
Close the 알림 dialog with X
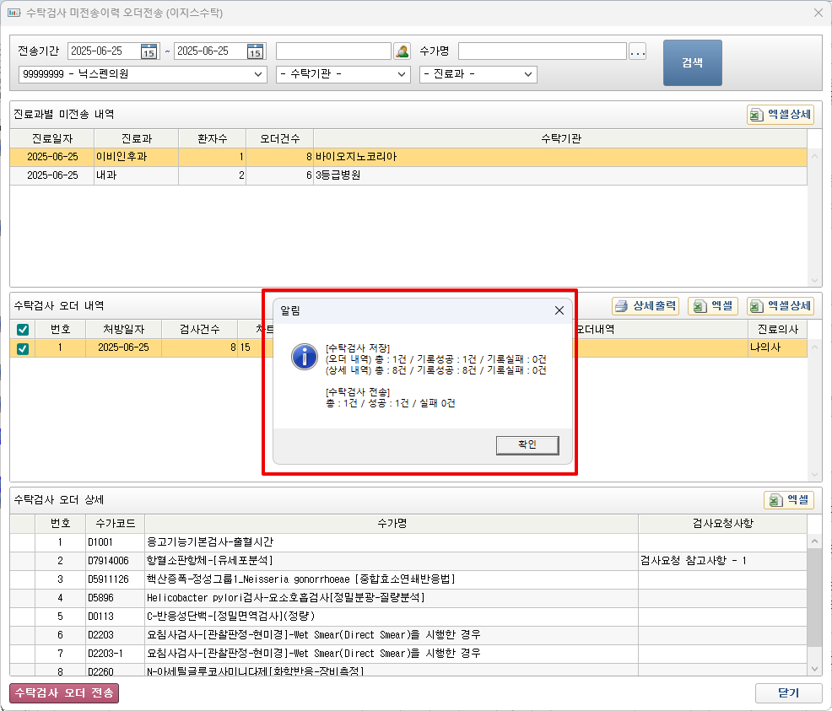(559, 310)
